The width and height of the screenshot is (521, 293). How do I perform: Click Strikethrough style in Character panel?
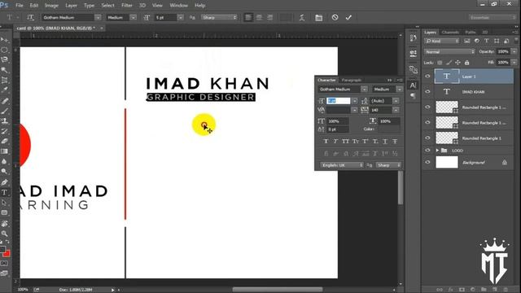coord(395,142)
